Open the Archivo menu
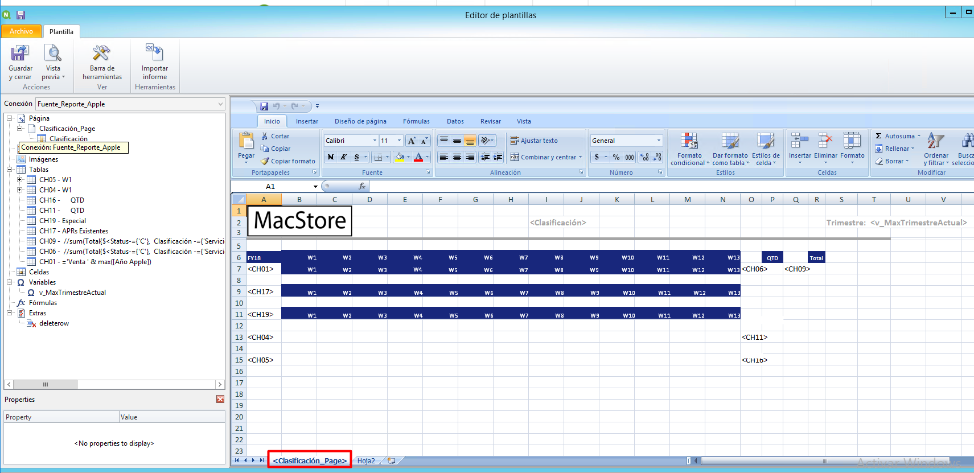The height and width of the screenshot is (473, 974). point(21,31)
